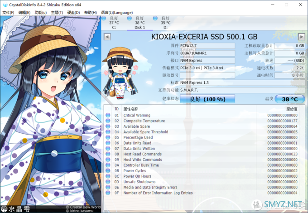
Task: Click the serial number field 80BA71UAK4R1
Action: [x=207, y=53]
